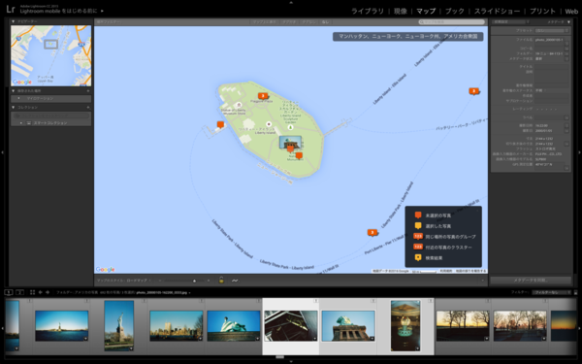Click the lock markers padlock icon

221,281
